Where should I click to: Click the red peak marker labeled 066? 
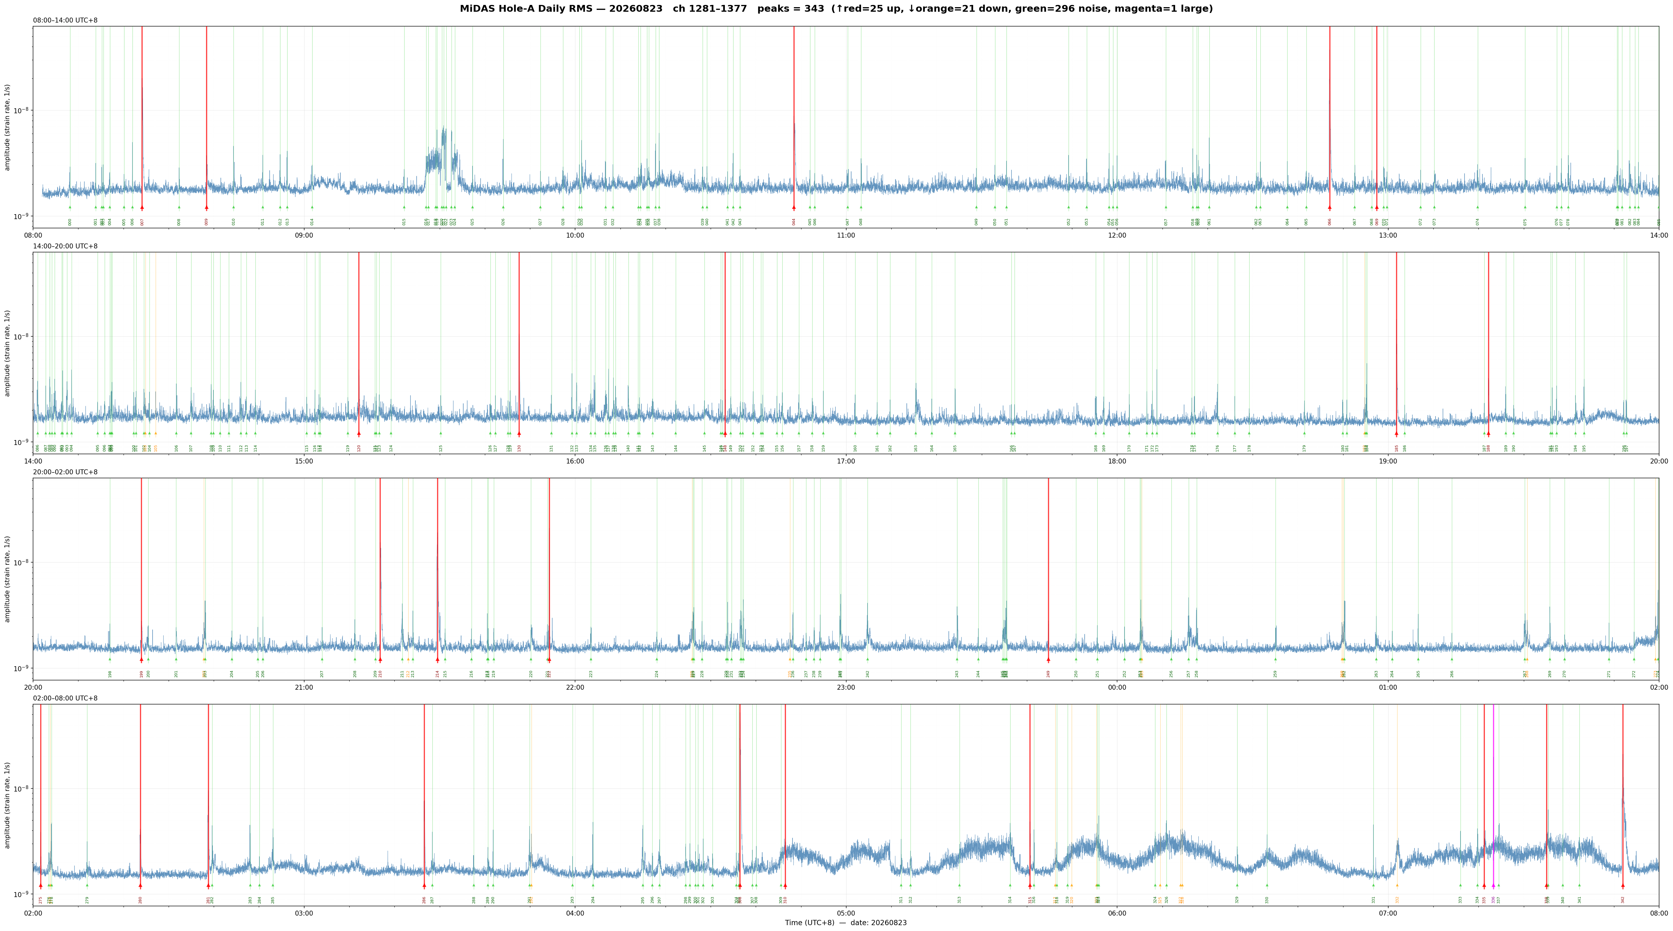pos(1330,208)
